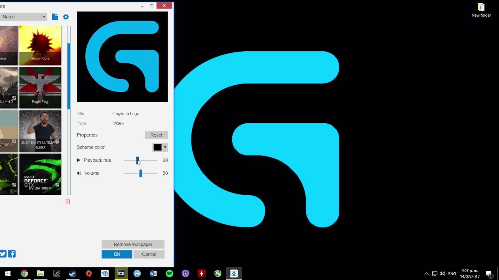Screen dimensions: 499x280
Task: Open the Twitter page via bird icon
Action: pos(3,254)
